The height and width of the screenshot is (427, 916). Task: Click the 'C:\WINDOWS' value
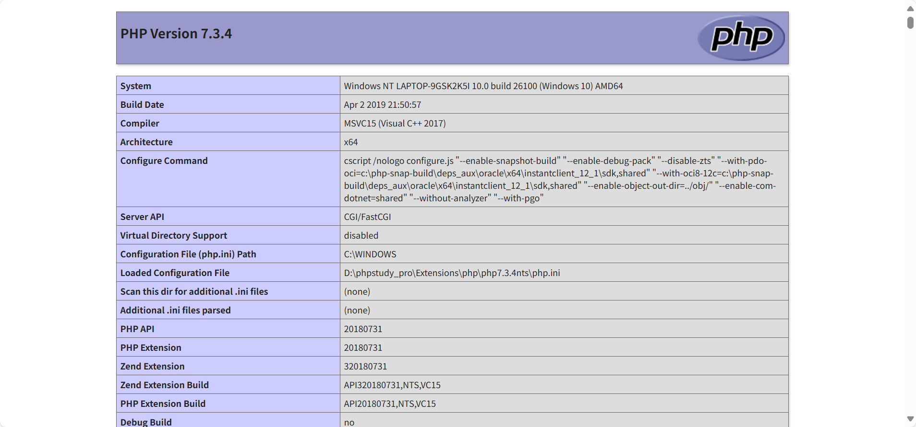[370, 254]
